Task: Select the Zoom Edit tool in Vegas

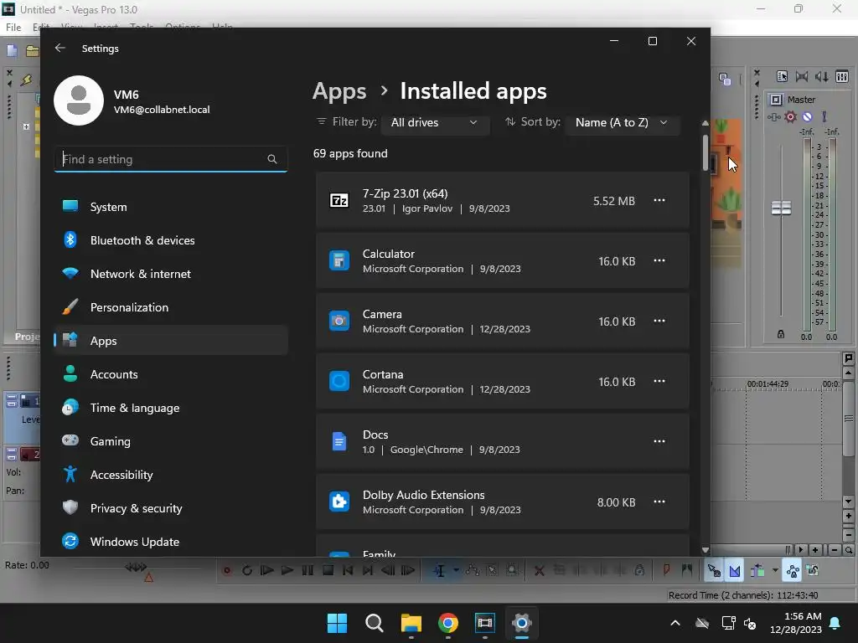Action: [512, 571]
